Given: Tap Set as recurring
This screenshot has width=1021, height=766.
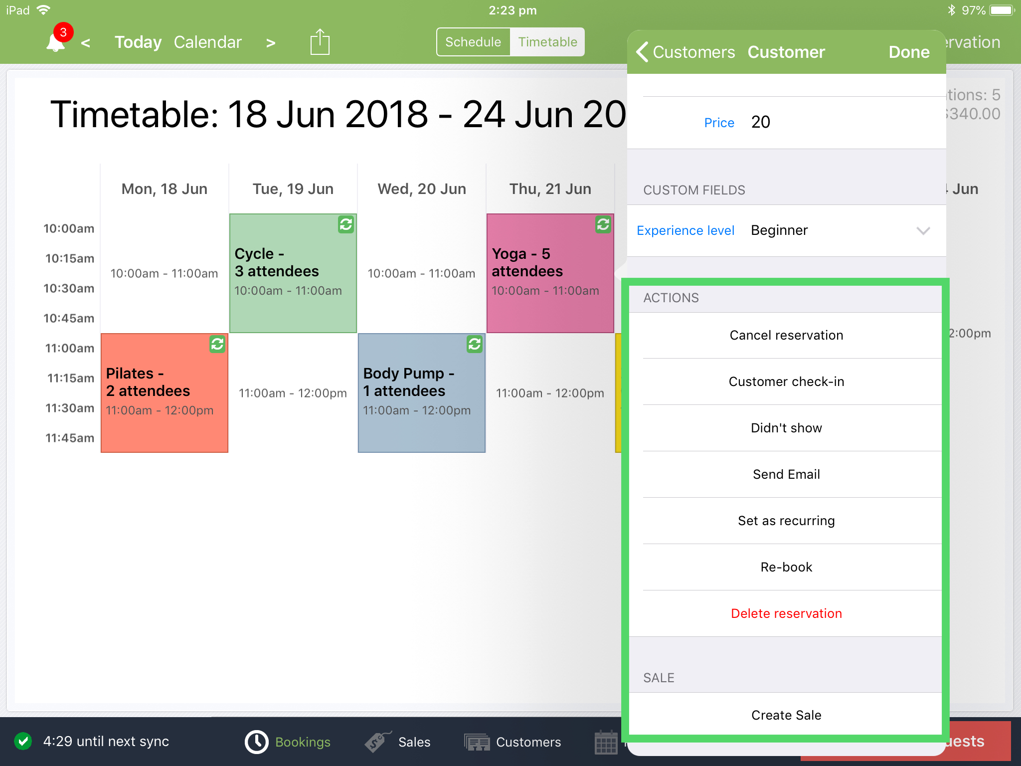Looking at the screenshot, I should click(787, 521).
